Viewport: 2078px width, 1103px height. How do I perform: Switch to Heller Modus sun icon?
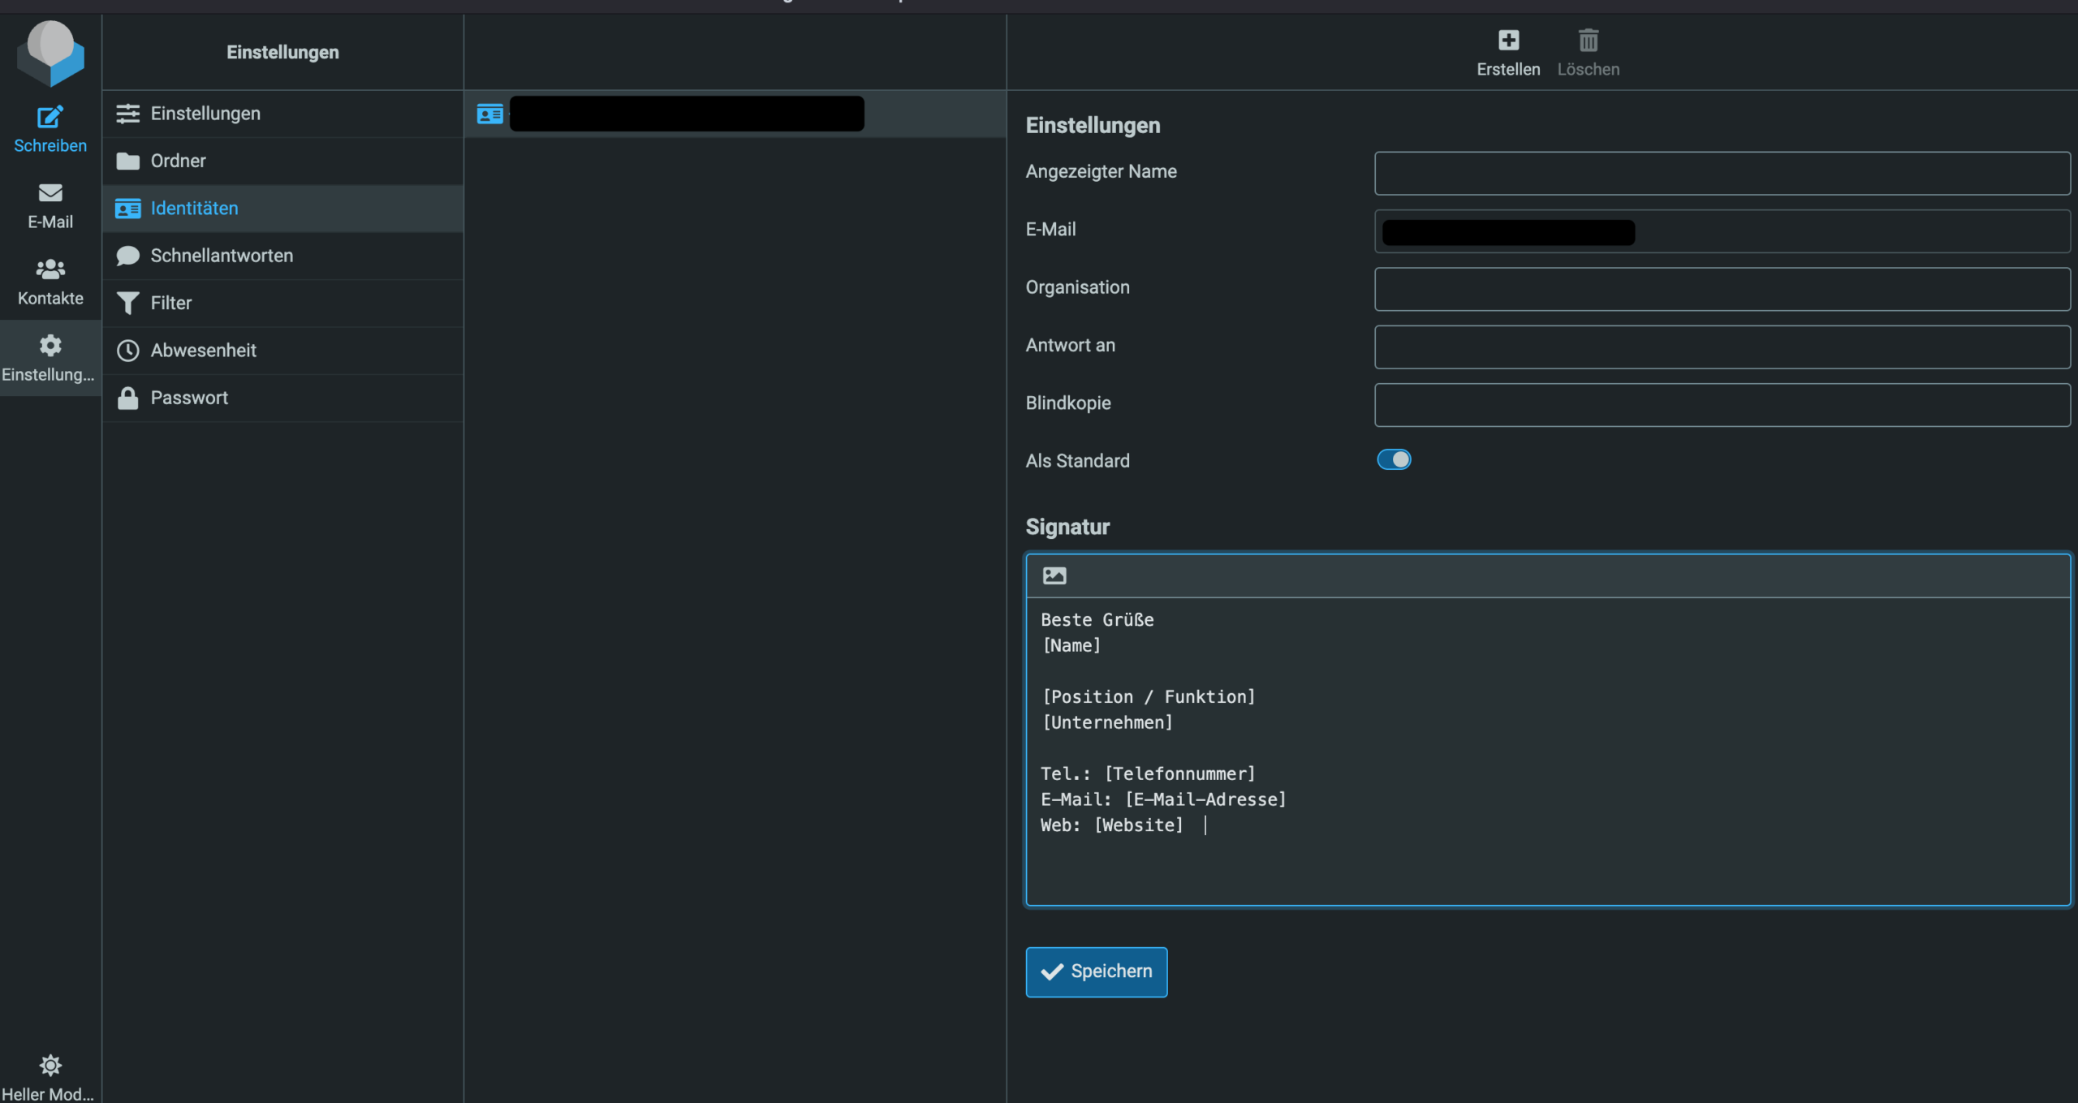coord(50,1065)
